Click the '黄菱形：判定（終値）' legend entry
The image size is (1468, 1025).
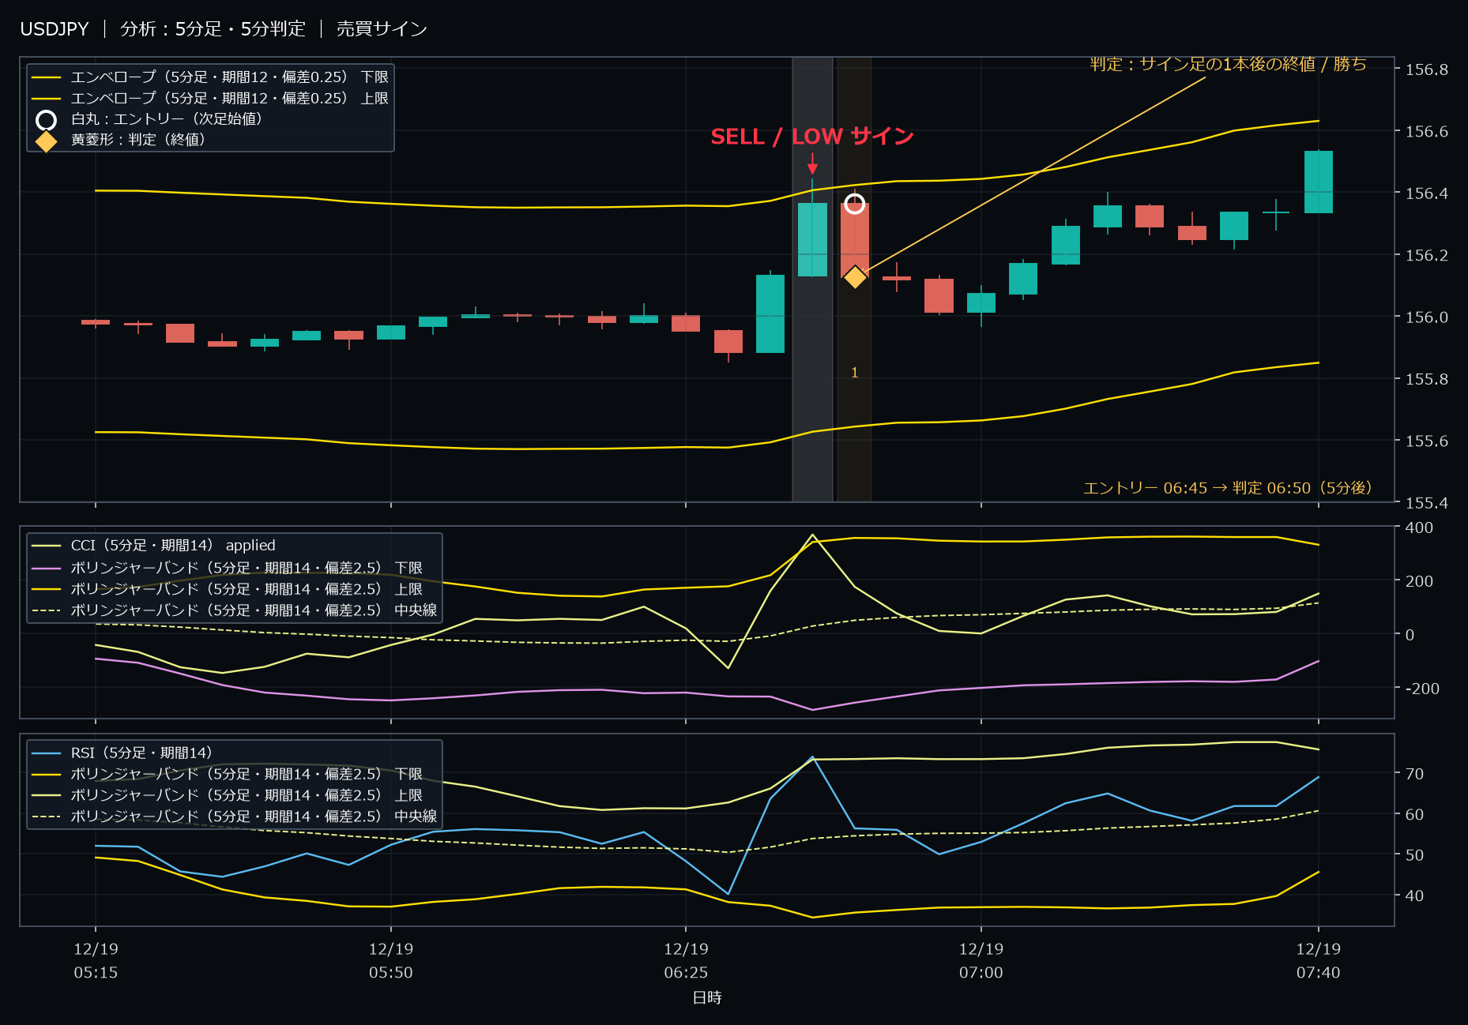[x=121, y=140]
